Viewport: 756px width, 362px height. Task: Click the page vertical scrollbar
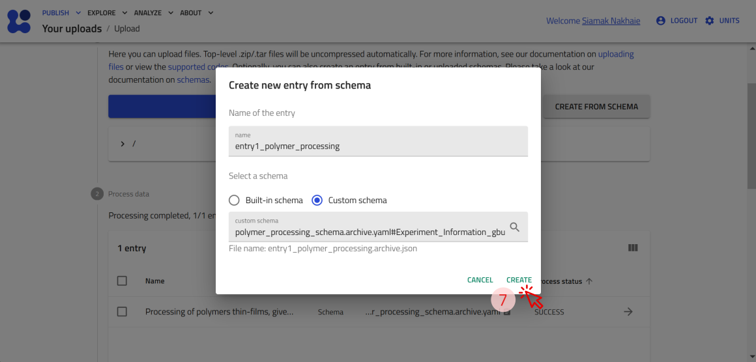coord(751,135)
